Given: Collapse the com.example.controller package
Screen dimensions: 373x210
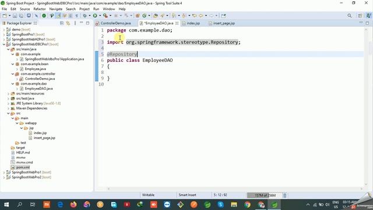Looking at the screenshot, I should [13, 74].
